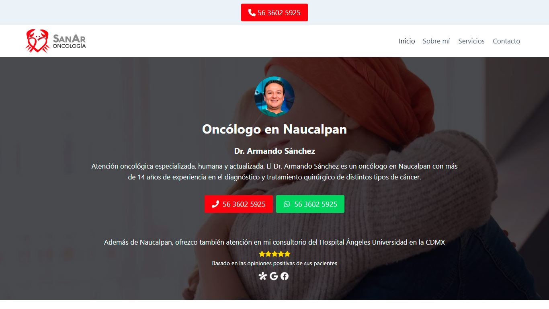Screen dimensions: 549x309
Task: Click the Dr. Armando Sánchez subtitle
Action: 274,151
